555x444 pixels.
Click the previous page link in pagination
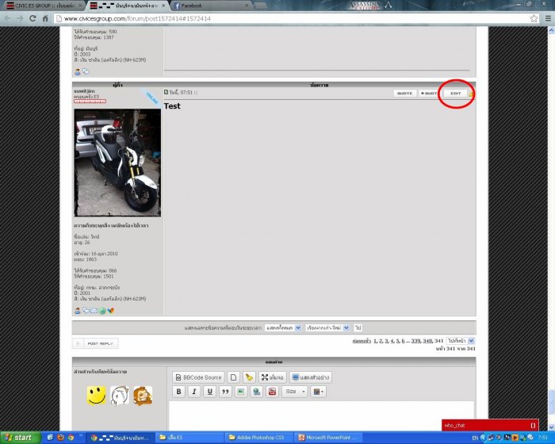362,341
